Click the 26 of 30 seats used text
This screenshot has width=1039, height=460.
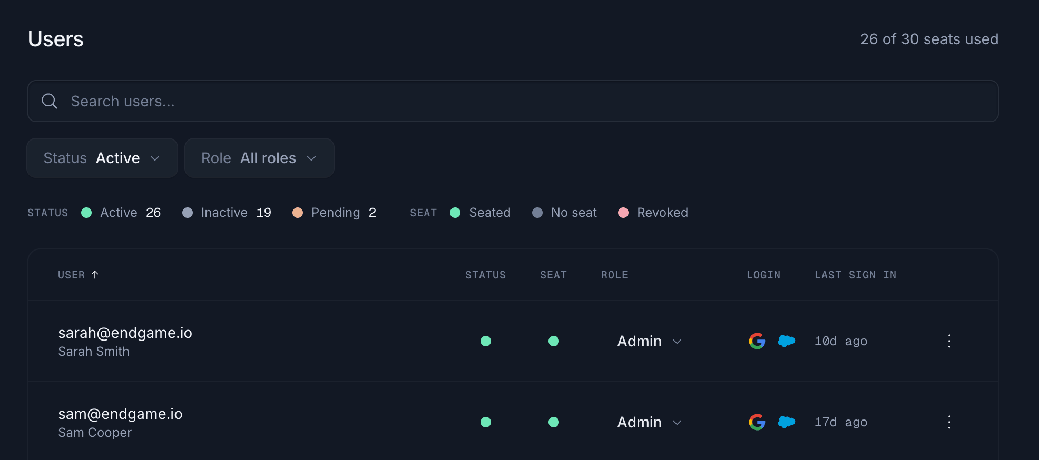pos(929,39)
